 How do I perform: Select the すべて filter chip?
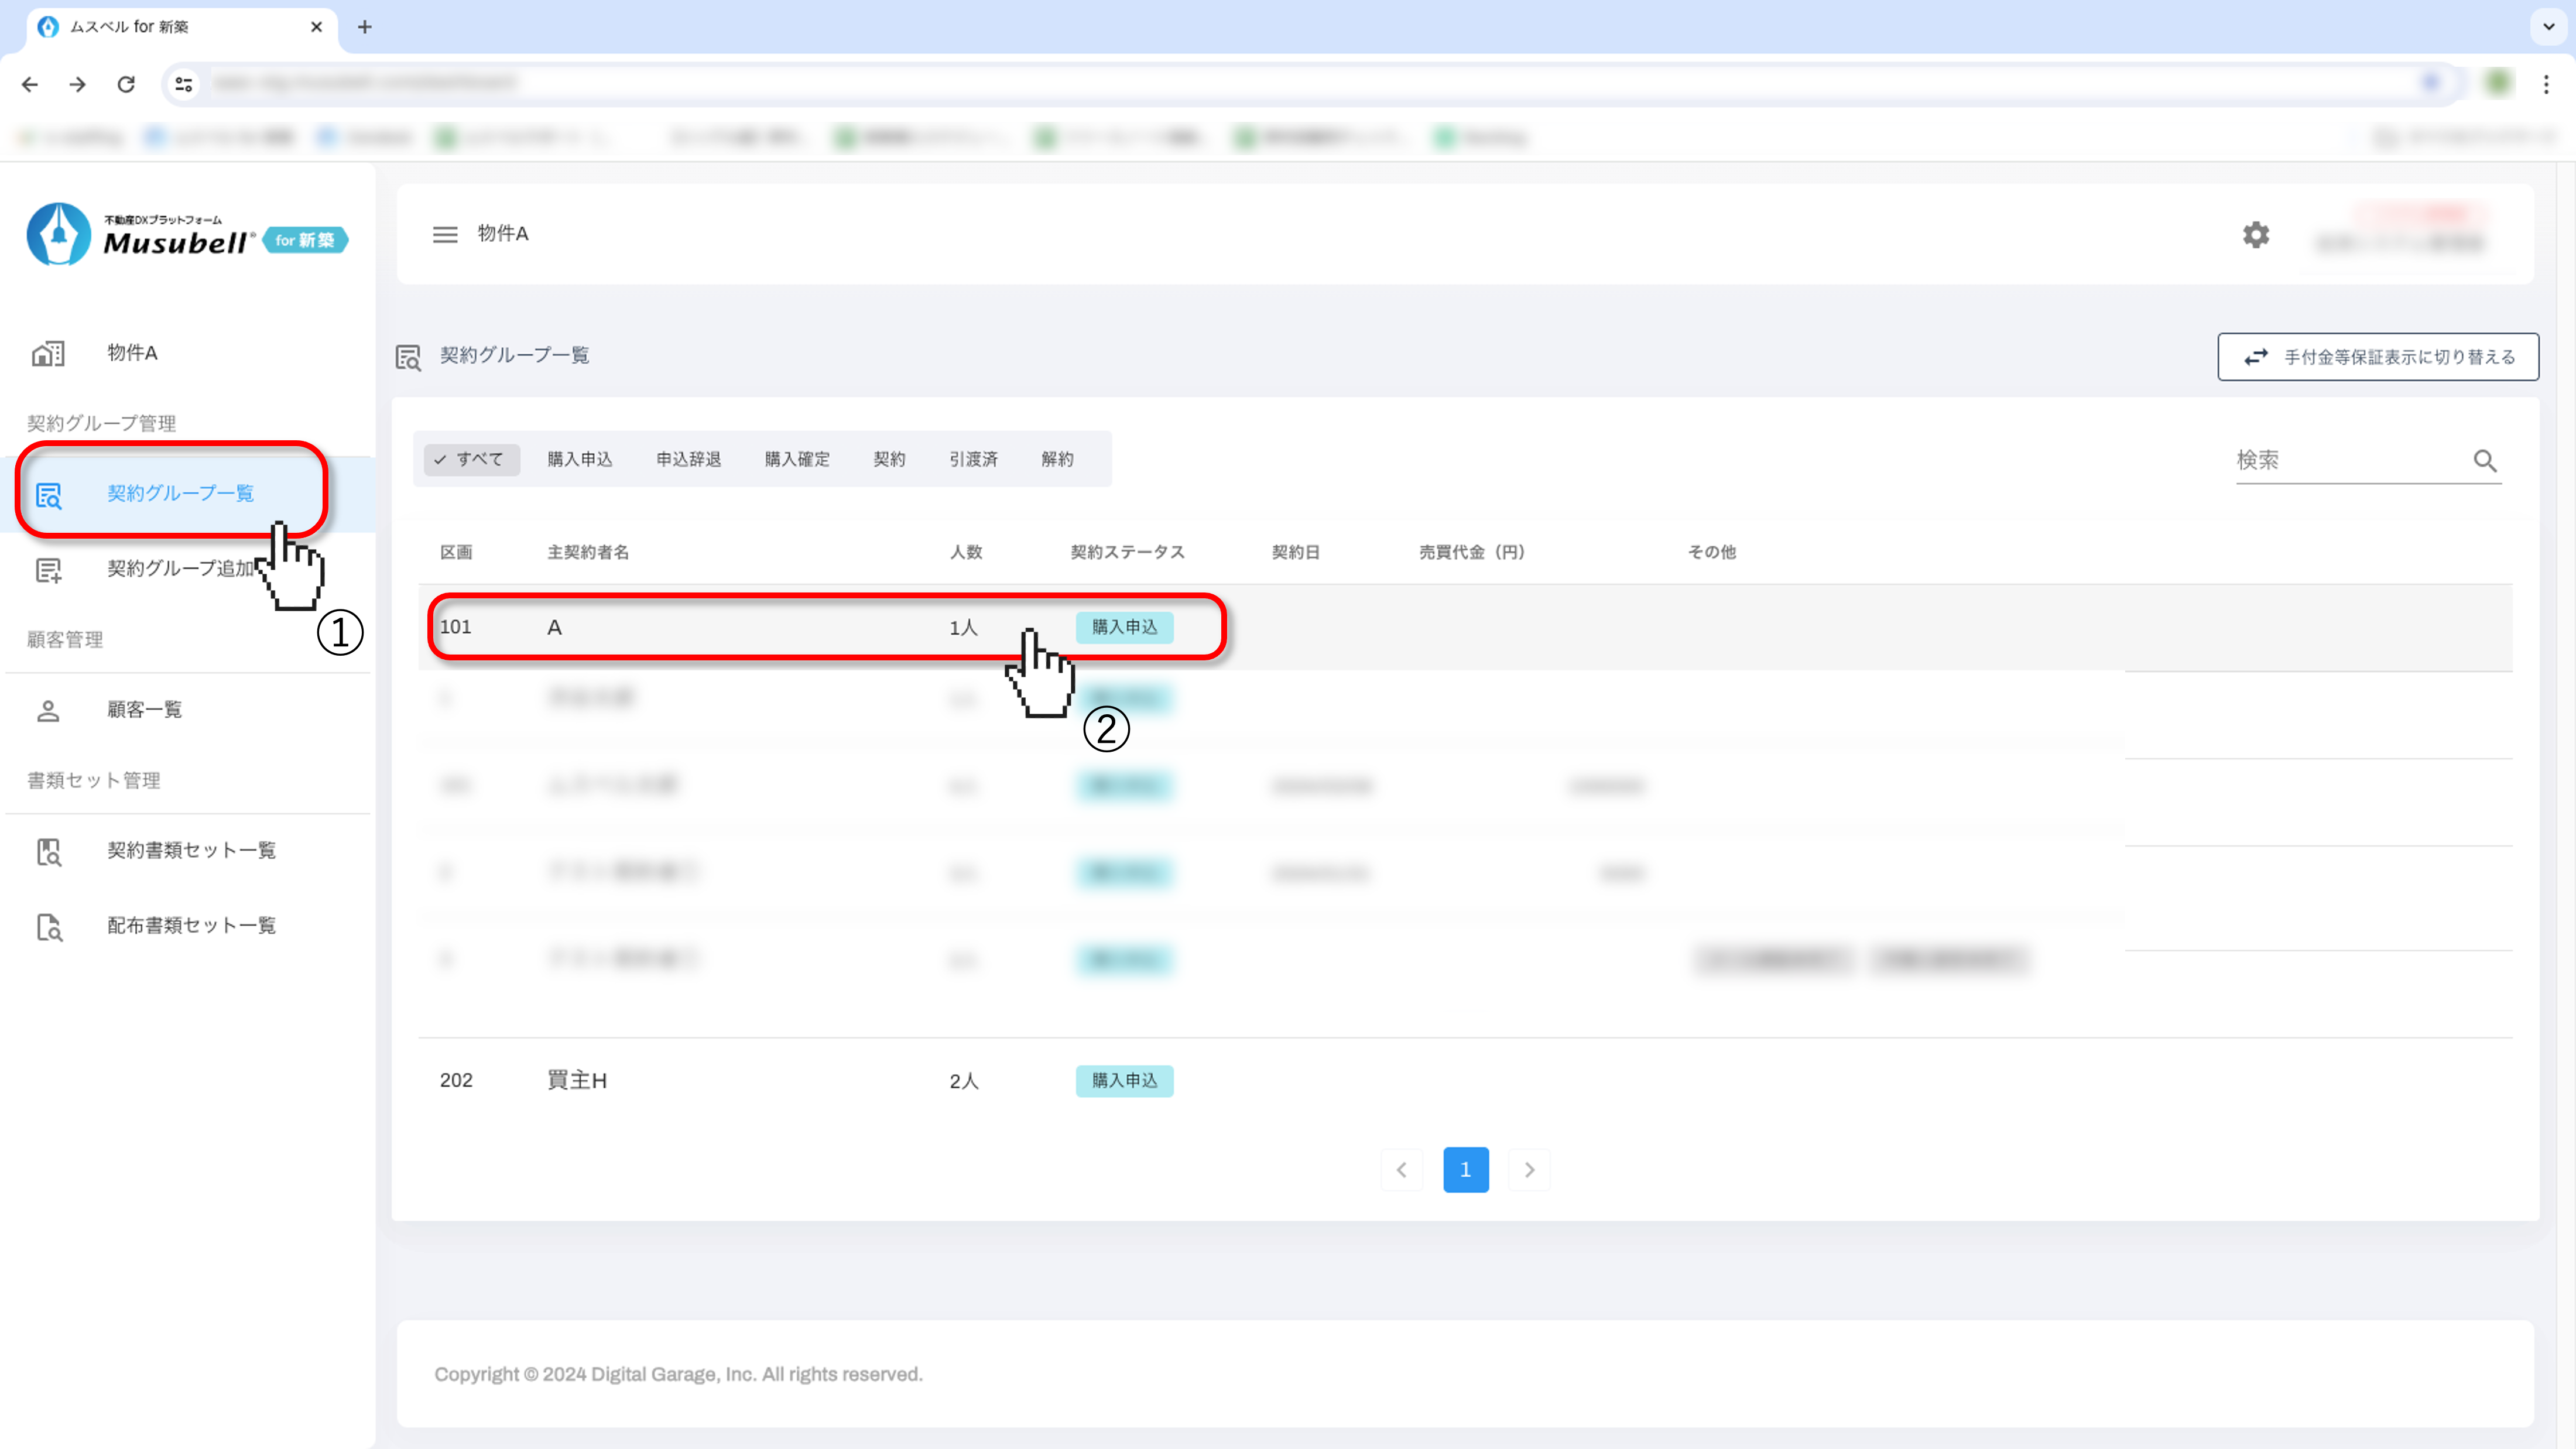471,459
